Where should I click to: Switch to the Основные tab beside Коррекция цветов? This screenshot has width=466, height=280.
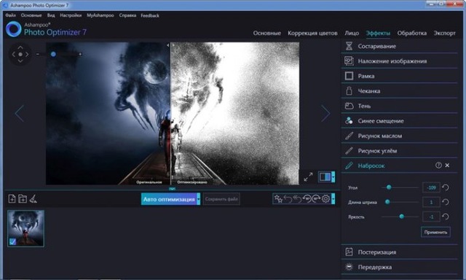pyautogui.click(x=267, y=33)
